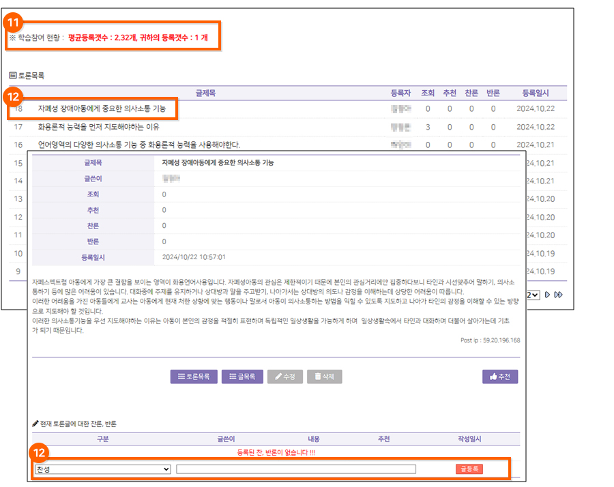Click the thumbs-up 추천 button
Screen dimensions: 614x487
point(499,377)
